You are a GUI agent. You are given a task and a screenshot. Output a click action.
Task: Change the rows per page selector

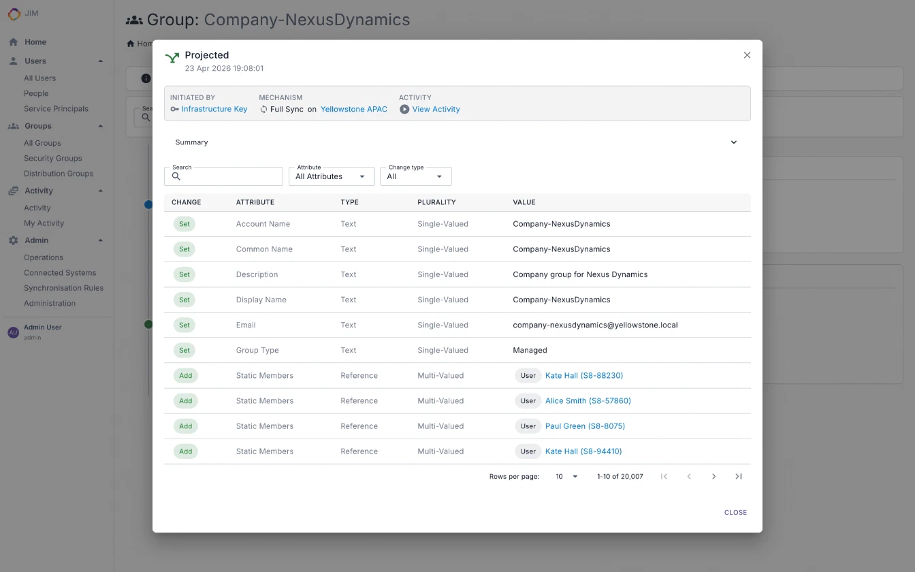point(566,477)
